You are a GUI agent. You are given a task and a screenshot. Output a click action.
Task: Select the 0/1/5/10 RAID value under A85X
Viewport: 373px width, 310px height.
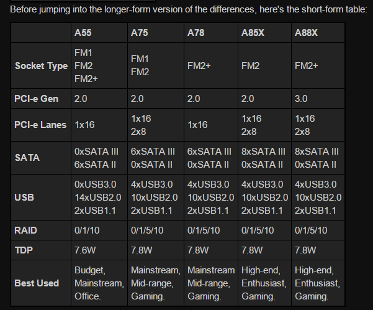265,230
